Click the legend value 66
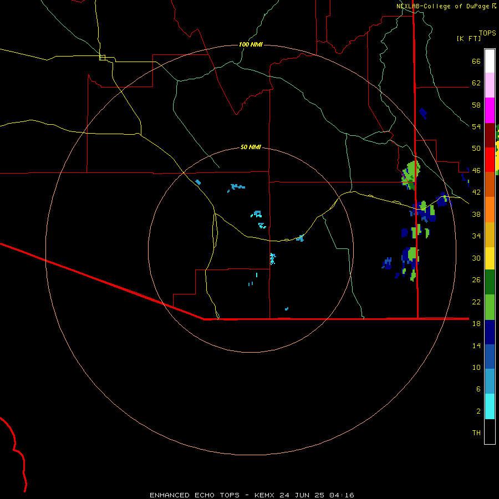The image size is (499, 499). point(476,61)
